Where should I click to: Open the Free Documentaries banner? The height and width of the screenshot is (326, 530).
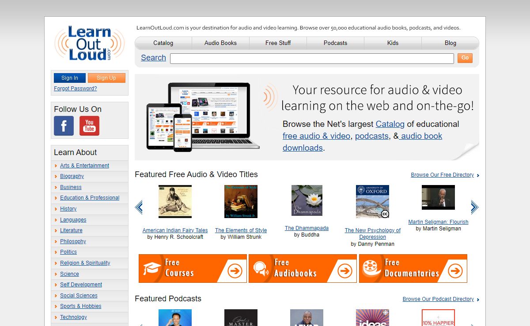pyautogui.click(x=413, y=268)
